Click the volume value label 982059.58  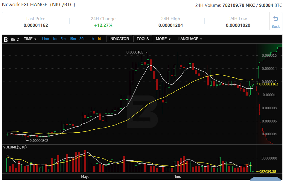coord(267,171)
